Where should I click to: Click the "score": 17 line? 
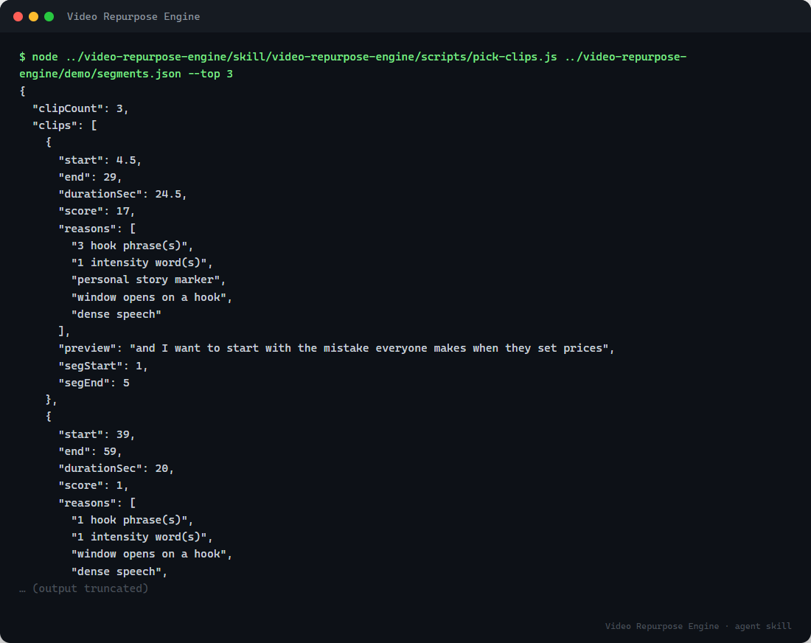coord(97,212)
